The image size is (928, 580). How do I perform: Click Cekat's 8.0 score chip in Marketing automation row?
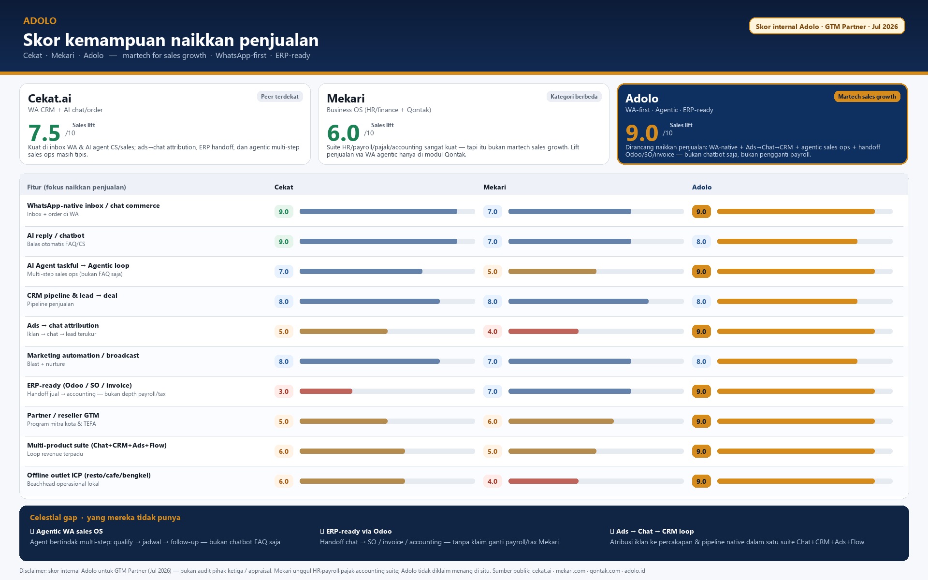284,362
